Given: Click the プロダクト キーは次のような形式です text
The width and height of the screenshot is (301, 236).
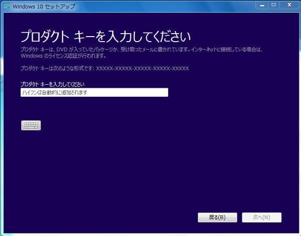Looking at the screenshot, I should click(x=57, y=68).
